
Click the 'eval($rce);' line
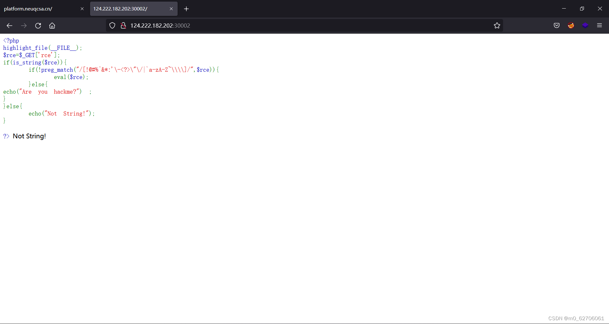pyautogui.click(x=71, y=77)
